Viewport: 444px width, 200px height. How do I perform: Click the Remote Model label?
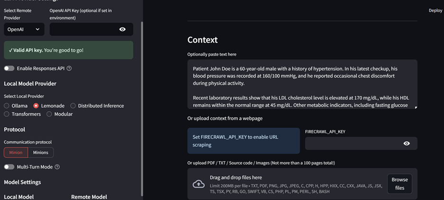coord(89,197)
